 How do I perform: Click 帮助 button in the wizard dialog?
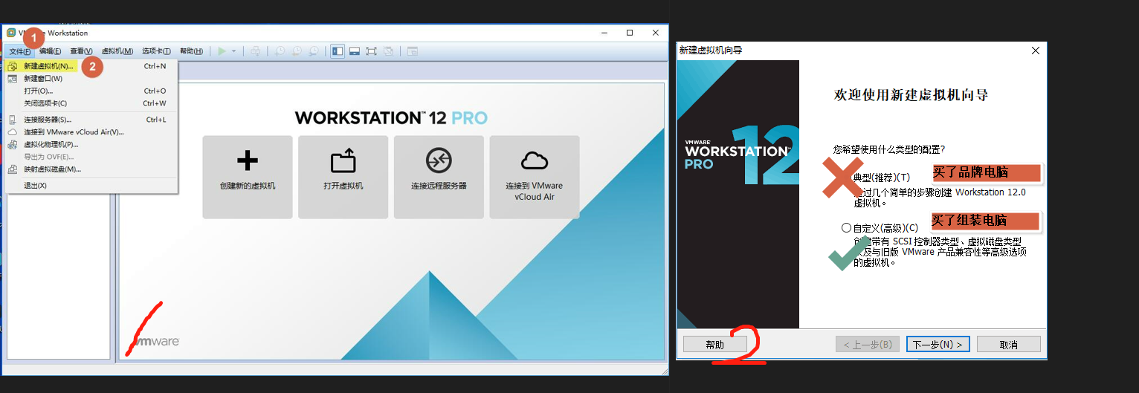click(x=715, y=344)
